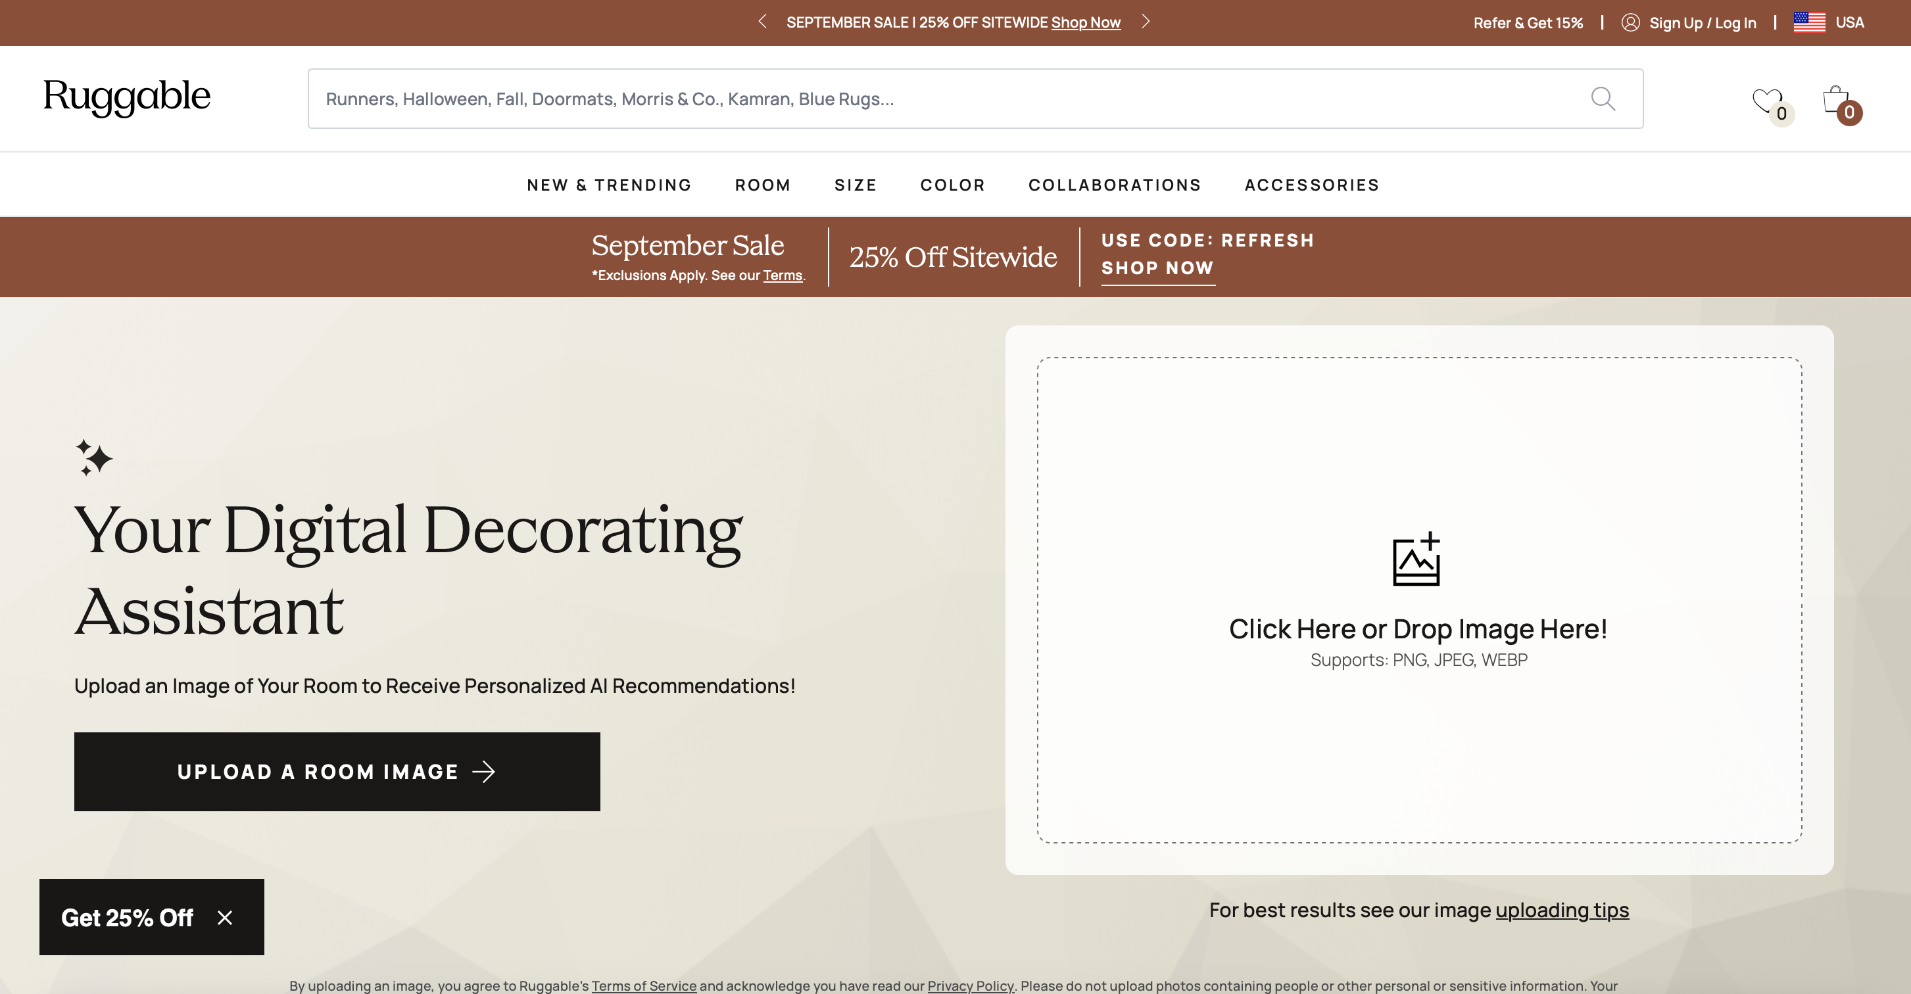This screenshot has height=994, width=1911.
Task: Open the Color menu
Action: click(952, 185)
